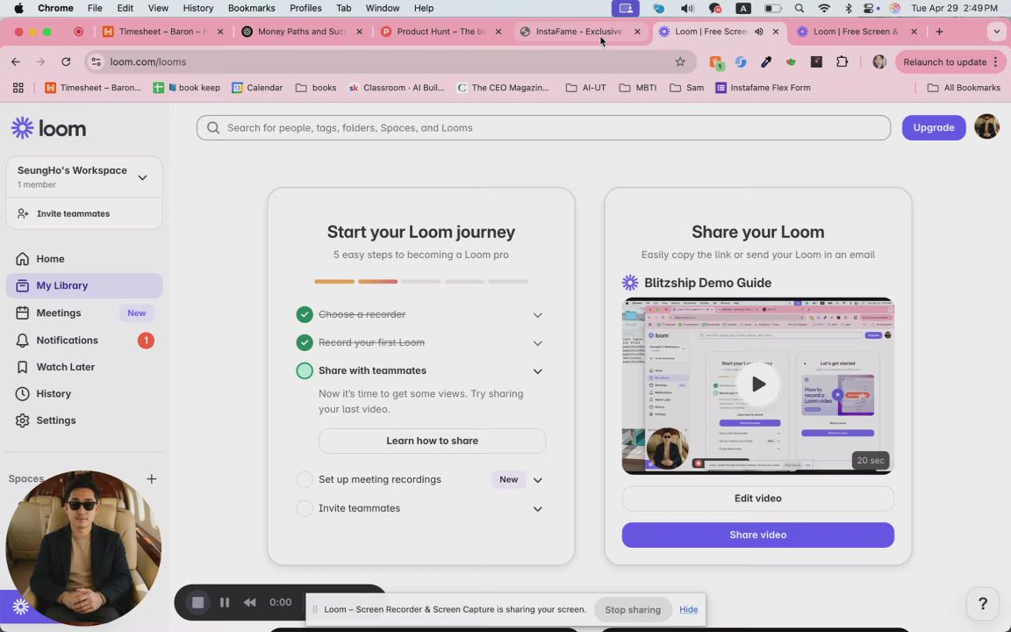Click Edit video button
The height and width of the screenshot is (632, 1011).
[x=757, y=499]
